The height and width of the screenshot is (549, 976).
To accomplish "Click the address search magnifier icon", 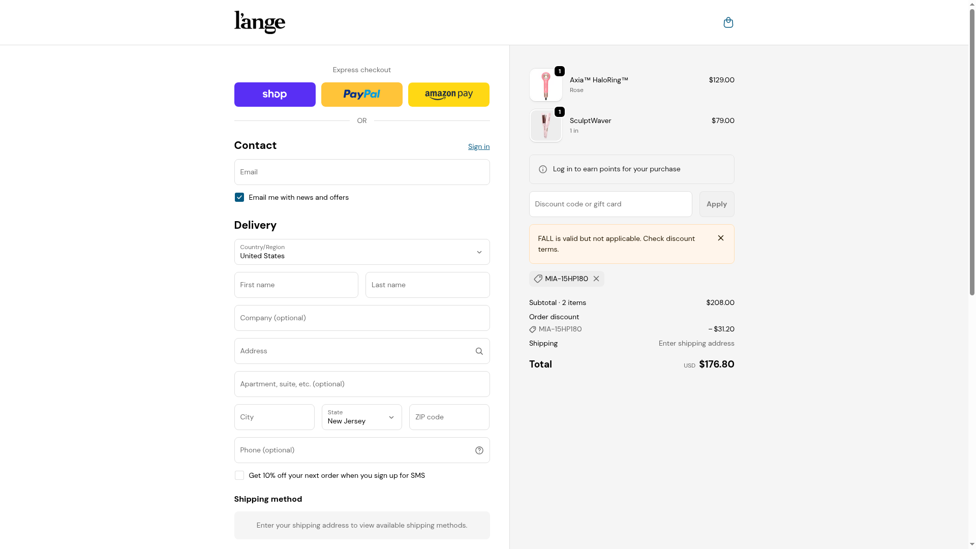I will pyautogui.click(x=479, y=351).
